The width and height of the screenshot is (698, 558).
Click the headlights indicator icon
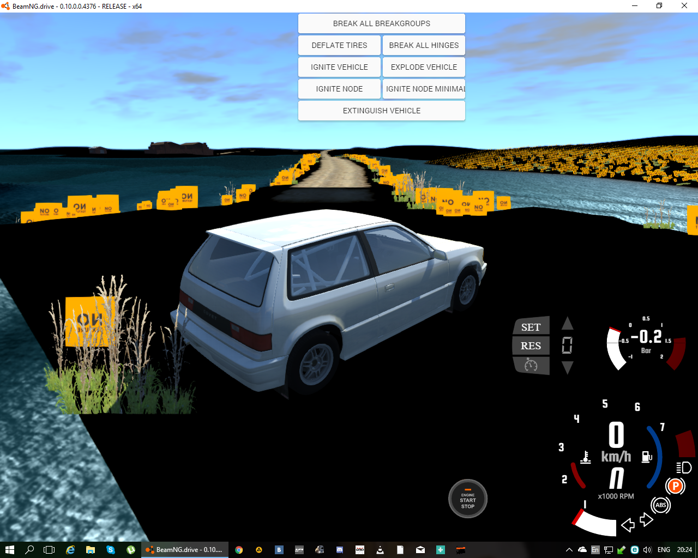684,468
